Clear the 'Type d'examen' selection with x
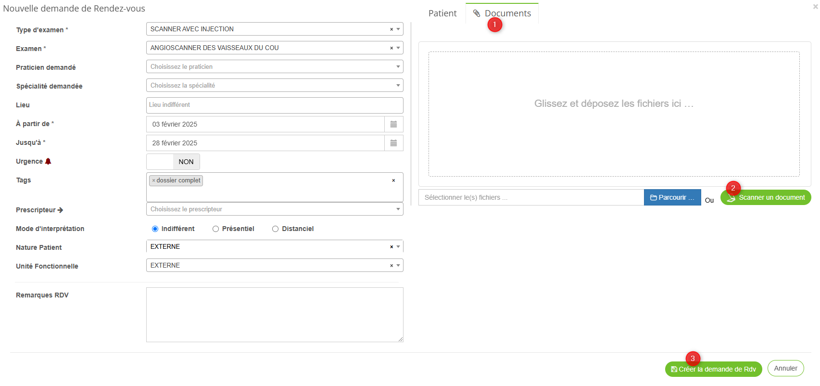The width and height of the screenshot is (820, 386). (x=391, y=29)
